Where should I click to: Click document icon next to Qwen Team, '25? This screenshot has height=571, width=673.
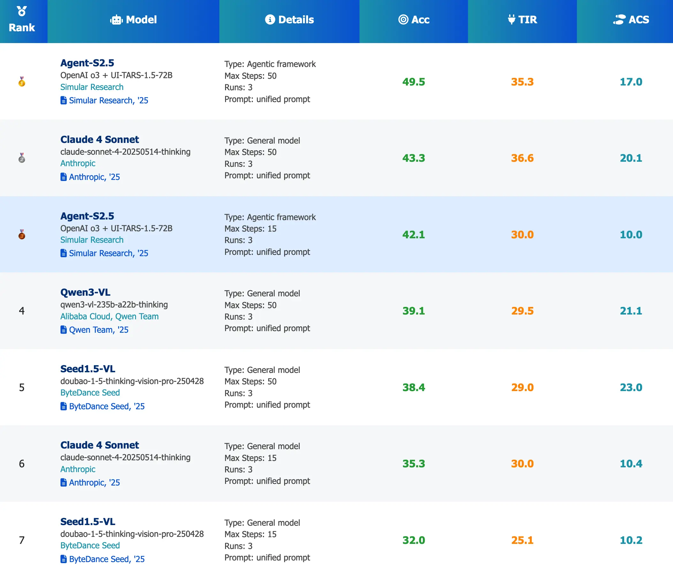[64, 330]
